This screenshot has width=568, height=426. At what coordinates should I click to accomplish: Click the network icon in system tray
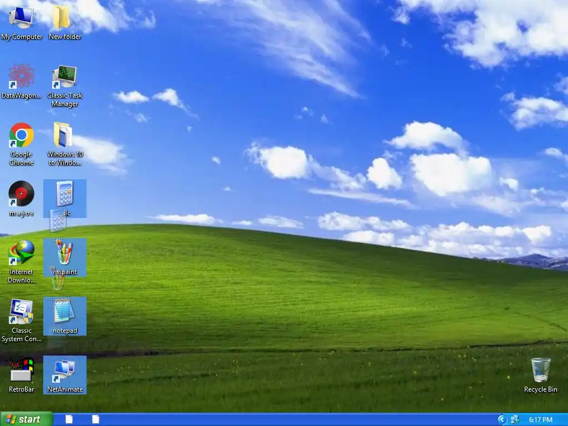pos(514,420)
